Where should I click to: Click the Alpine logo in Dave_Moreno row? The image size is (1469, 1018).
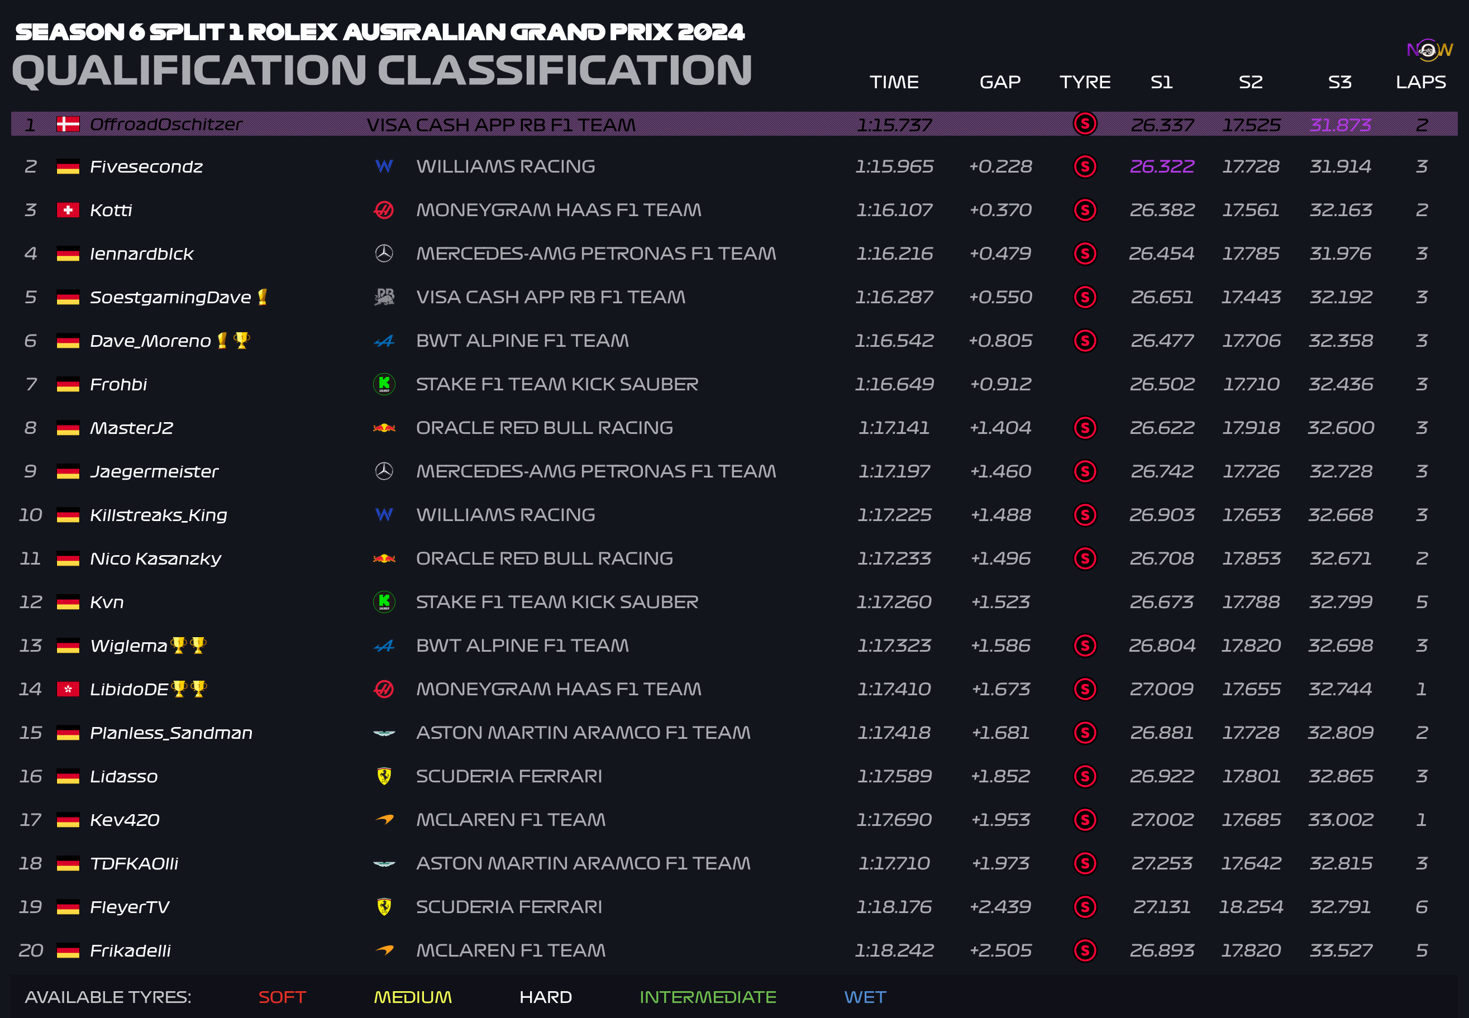coord(384,341)
